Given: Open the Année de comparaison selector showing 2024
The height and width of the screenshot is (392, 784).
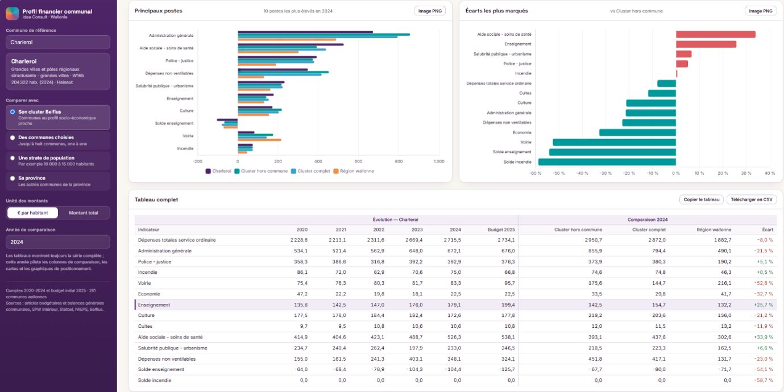Looking at the screenshot, I should coord(58,242).
